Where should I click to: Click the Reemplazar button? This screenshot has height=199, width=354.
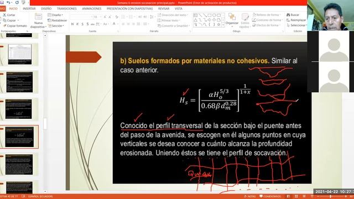pos(296,20)
